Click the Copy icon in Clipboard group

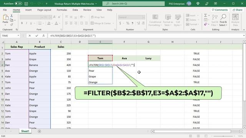(x=12, y=20)
